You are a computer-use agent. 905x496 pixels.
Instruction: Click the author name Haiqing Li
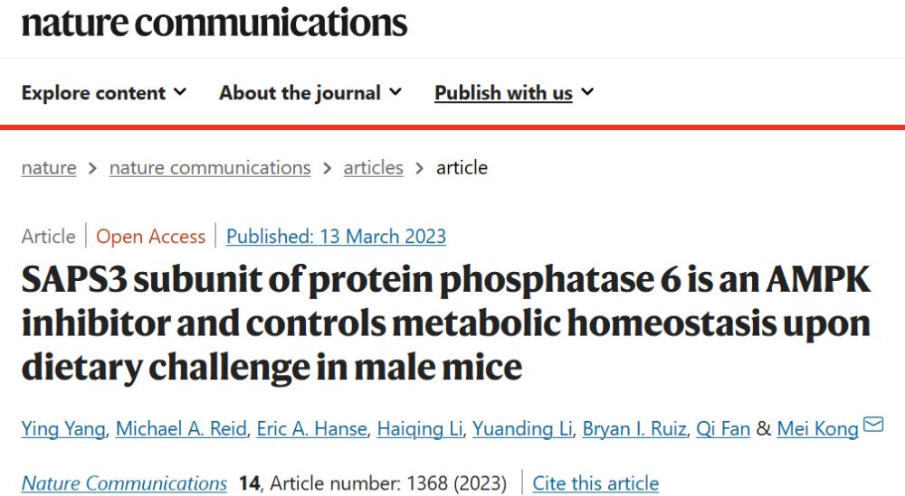click(420, 428)
